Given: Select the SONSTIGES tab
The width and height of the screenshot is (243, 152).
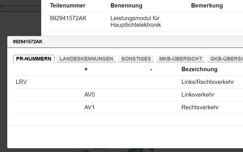Looking at the screenshot, I should pos(136,59).
